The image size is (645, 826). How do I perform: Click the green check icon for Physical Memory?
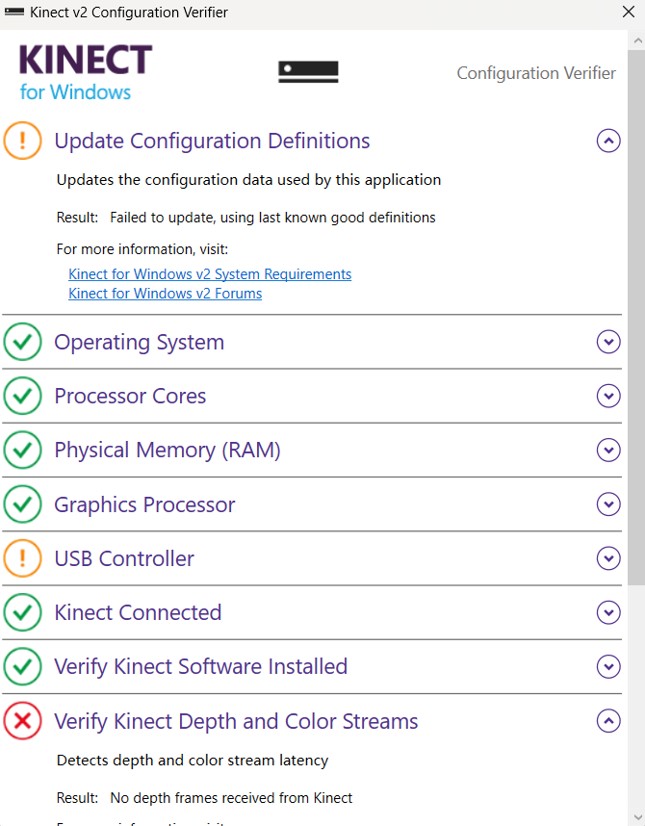(23, 450)
